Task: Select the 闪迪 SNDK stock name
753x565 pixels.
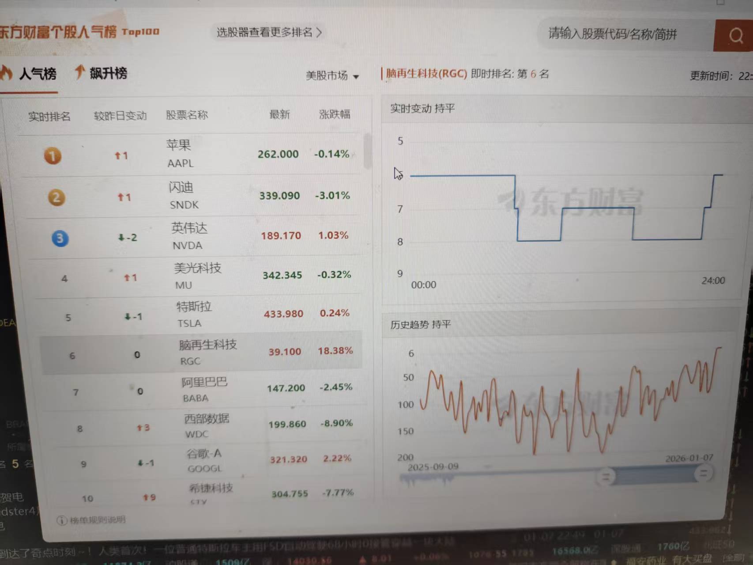Action: coord(184,196)
